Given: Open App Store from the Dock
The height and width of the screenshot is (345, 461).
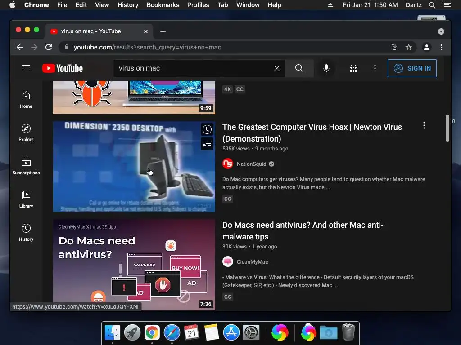Looking at the screenshot, I should click(x=231, y=333).
